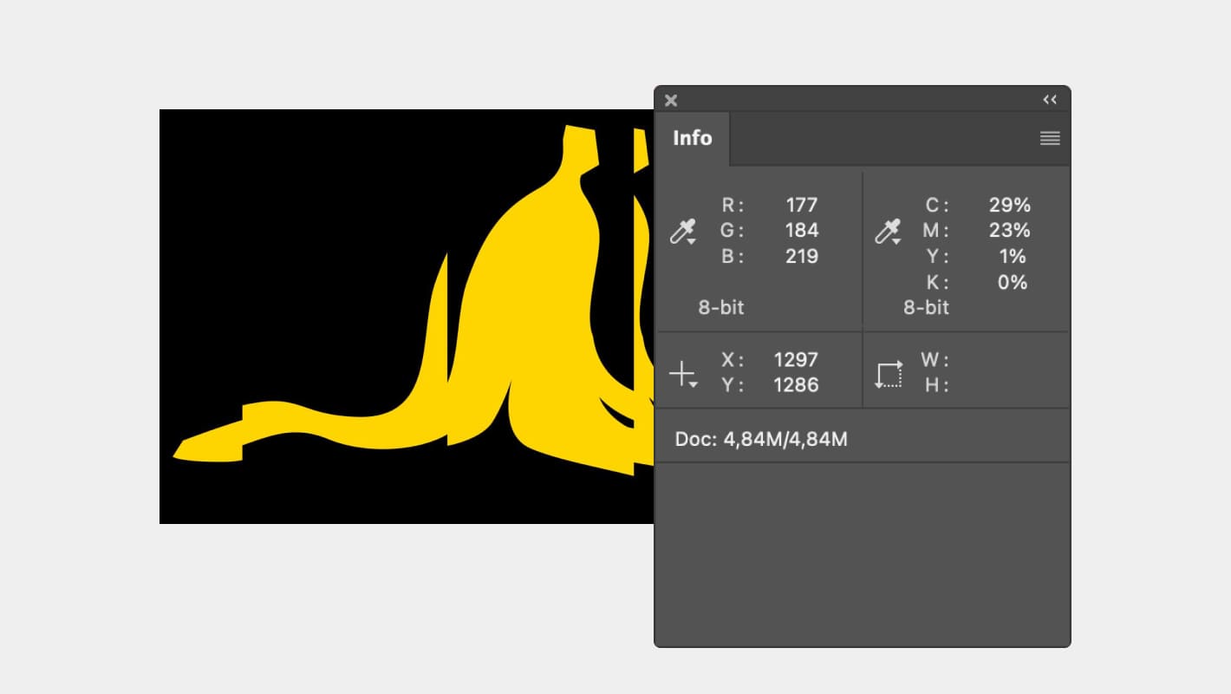Click the Doc: 4,84M/4,84M status line
1231x694 pixels.
761,439
